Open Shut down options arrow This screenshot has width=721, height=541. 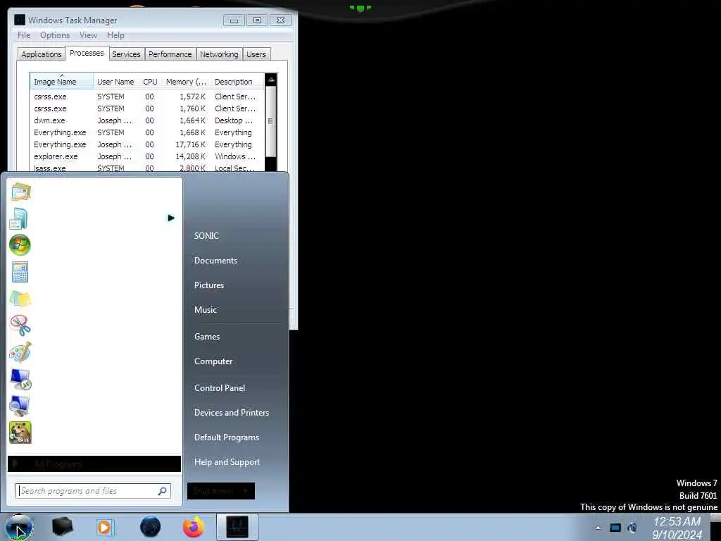click(x=246, y=491)
